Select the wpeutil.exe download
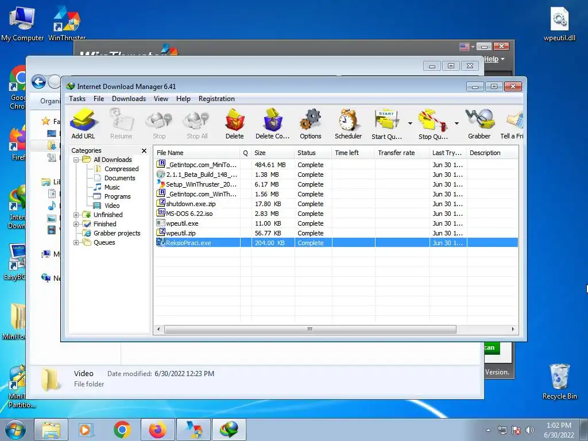 click(x=336, y=223)
